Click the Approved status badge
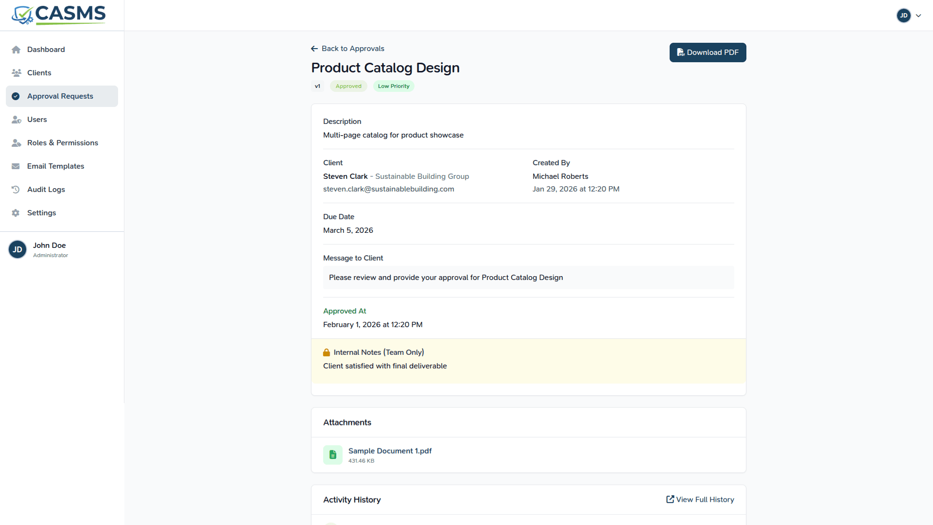Screen dimensions: 933x525 348,87
